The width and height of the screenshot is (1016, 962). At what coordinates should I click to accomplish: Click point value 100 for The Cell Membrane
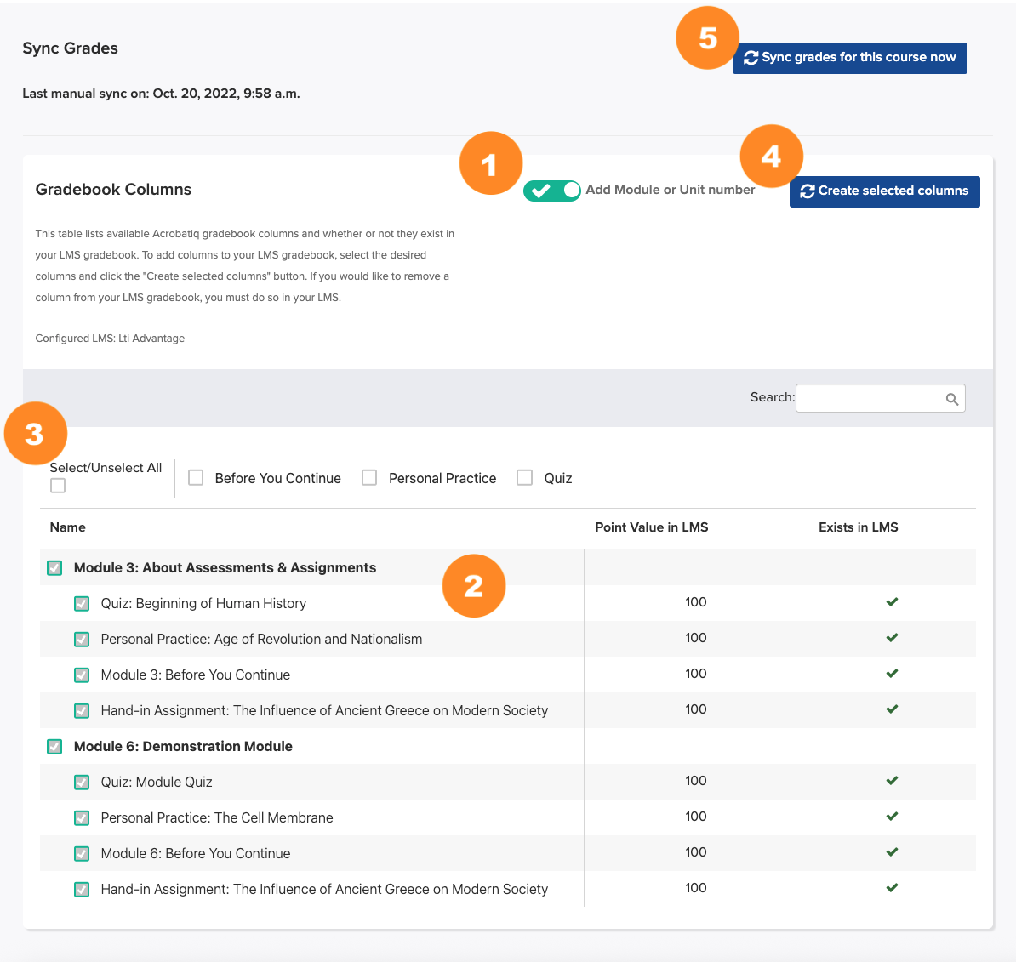[x=695, y=817]
